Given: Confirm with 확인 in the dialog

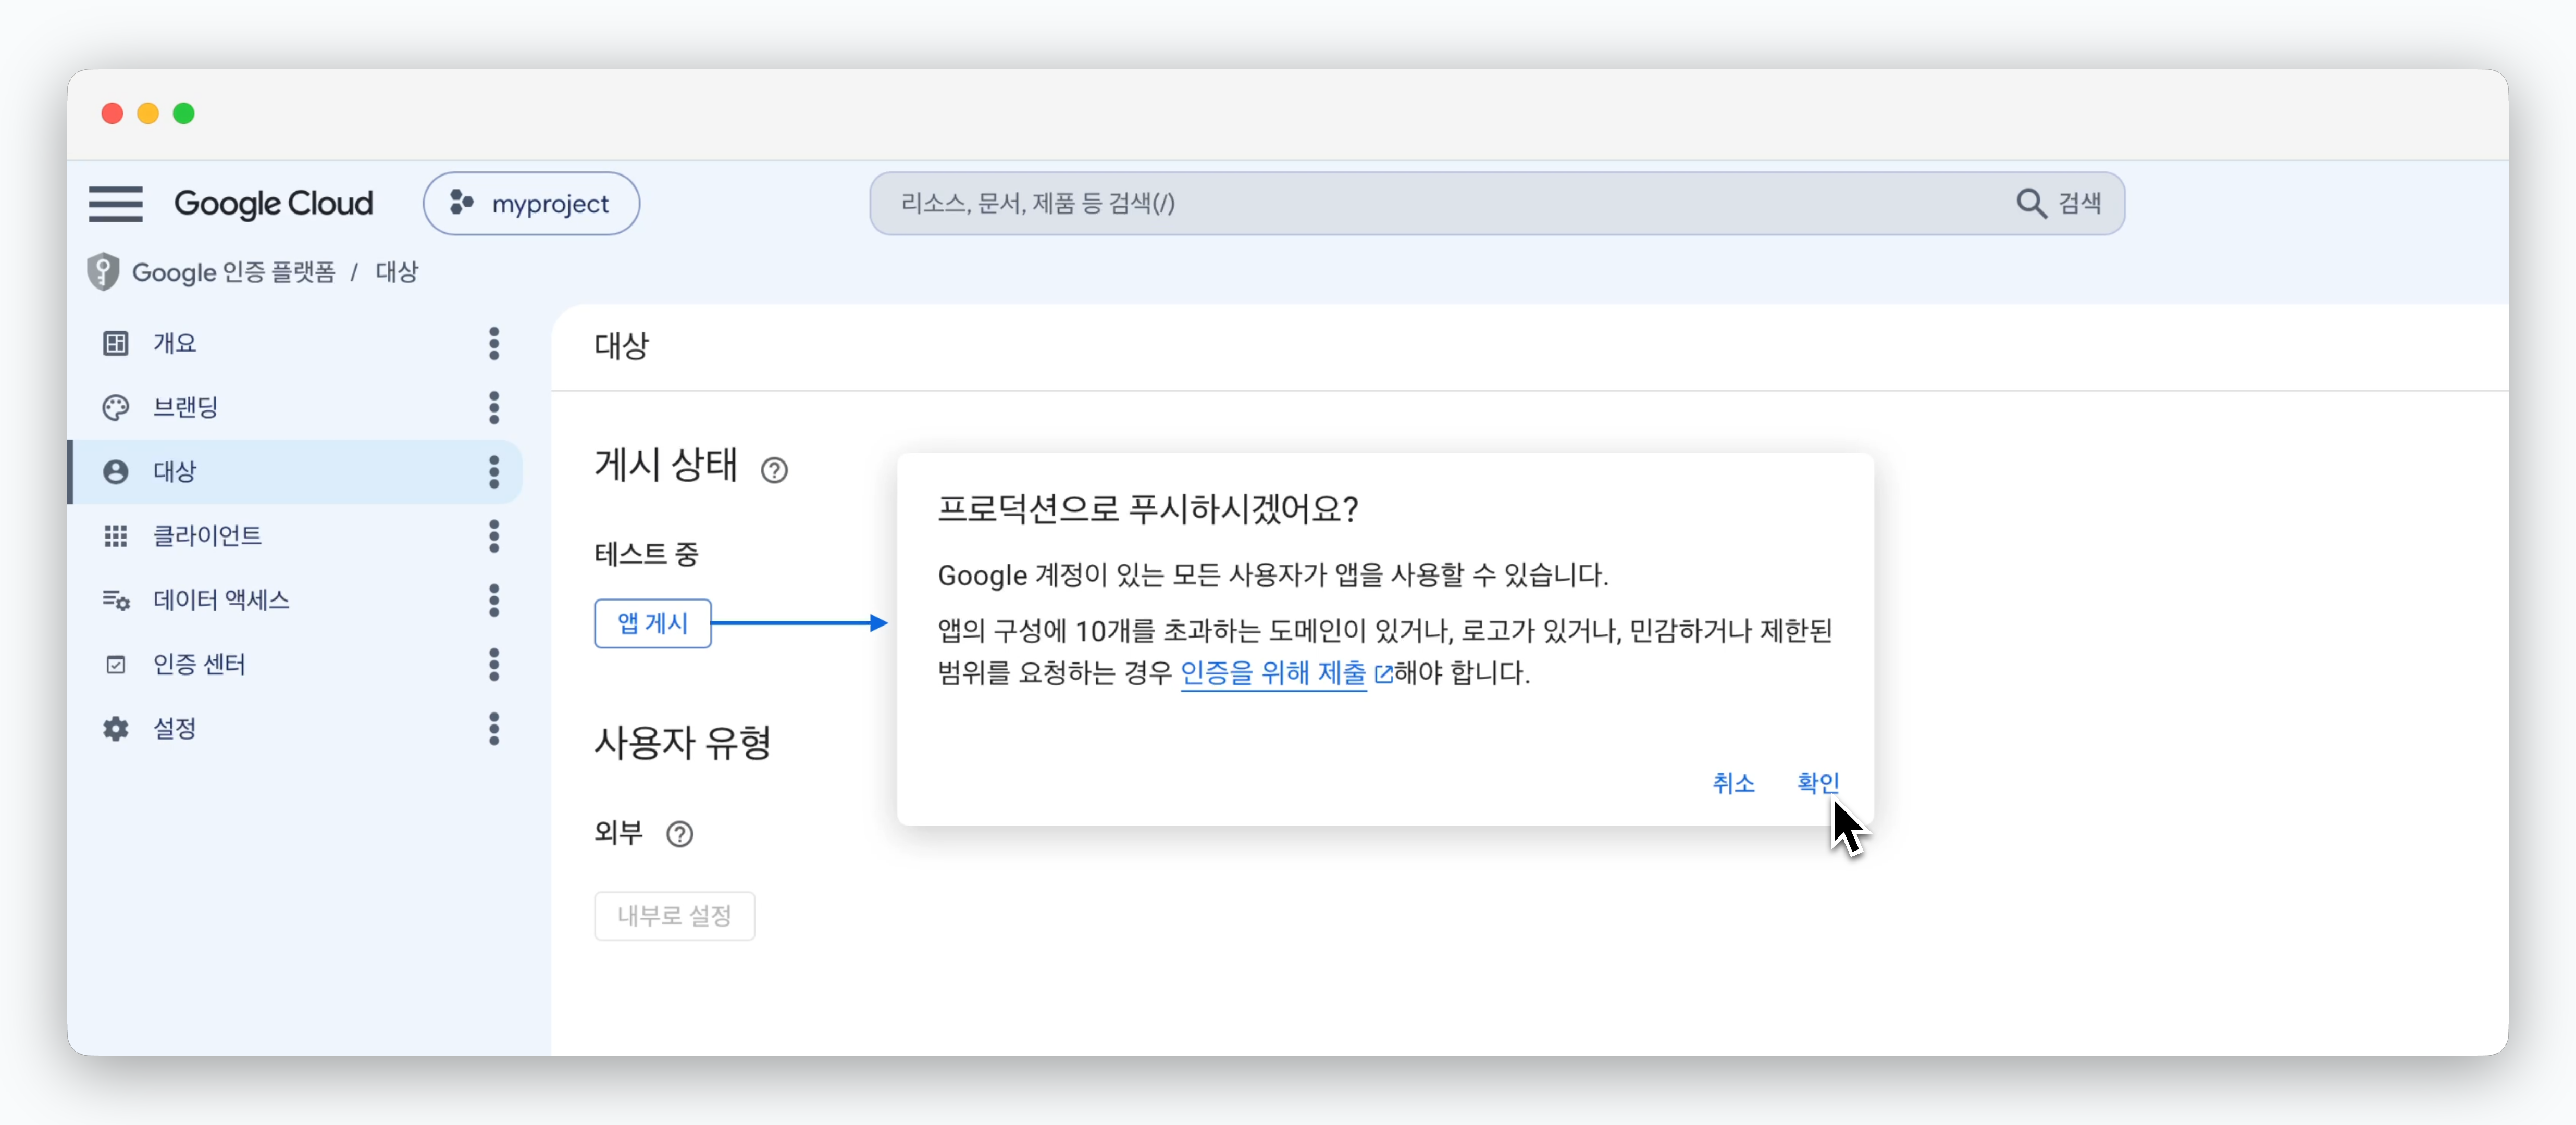Looking at the screenshot, I should pos(1818,783).
